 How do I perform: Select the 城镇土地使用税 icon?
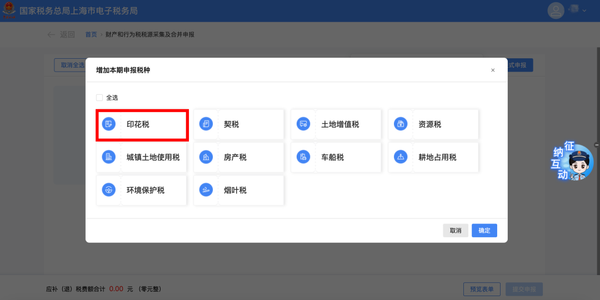[108, 157]
